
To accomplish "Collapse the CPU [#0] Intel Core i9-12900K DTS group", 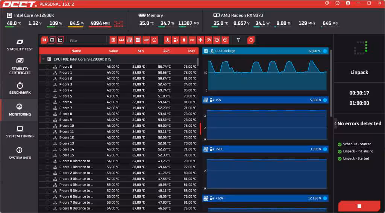I will click(x=43, y=59).
